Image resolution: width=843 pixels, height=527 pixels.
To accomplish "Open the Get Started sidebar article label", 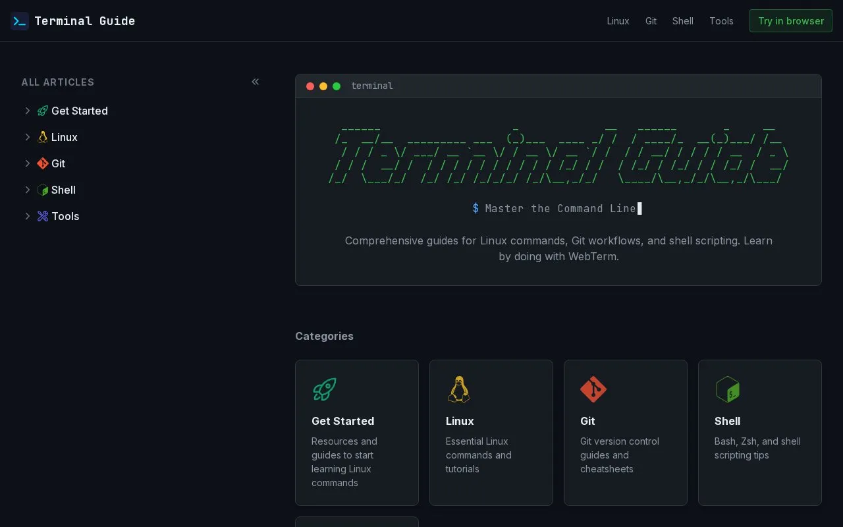I will (80, 111).
